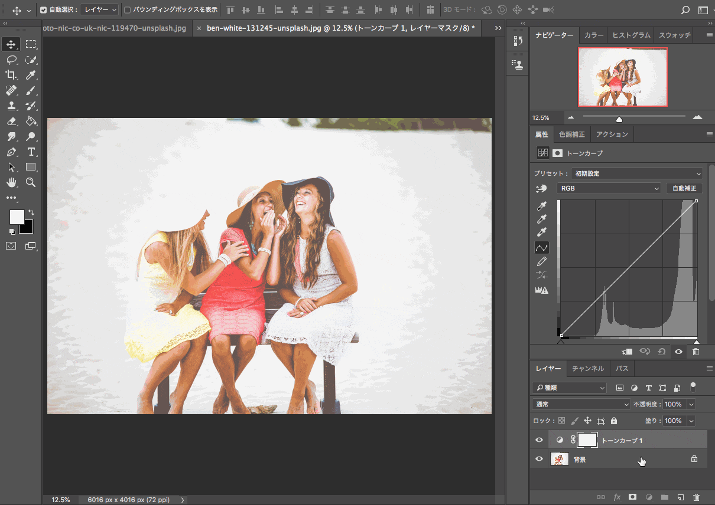Click the 自動補正 button
715x505 pixels.
click(x=684, y=188)
